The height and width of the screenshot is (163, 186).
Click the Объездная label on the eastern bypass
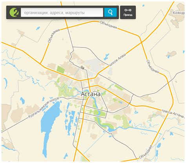coord(153,67)
